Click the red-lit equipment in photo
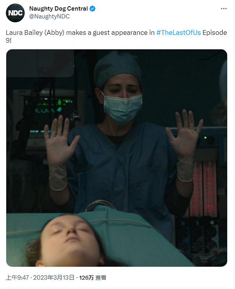Image resolution: width=235 pixels, height=289 pixels. (204, 188)
